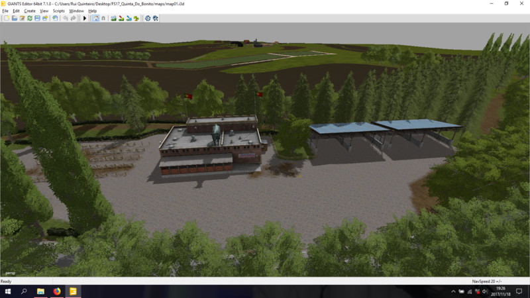Open the Action Center notifications
Screen dimensions: 530x298
click(519, 291)
